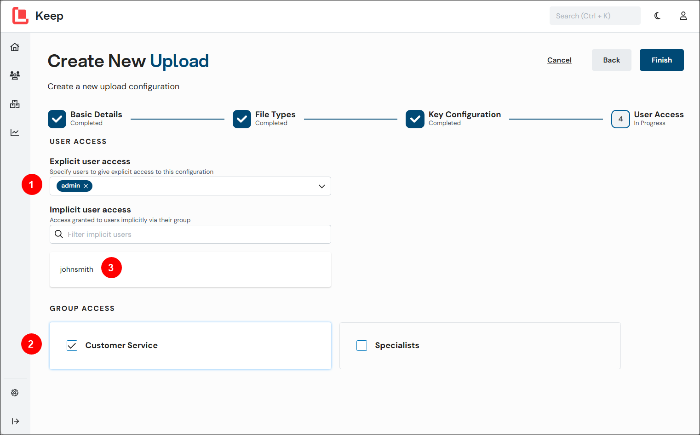Go to the Key Configuration step label
700x435 pixels.
pyautogui.click(x=465, y=114)
